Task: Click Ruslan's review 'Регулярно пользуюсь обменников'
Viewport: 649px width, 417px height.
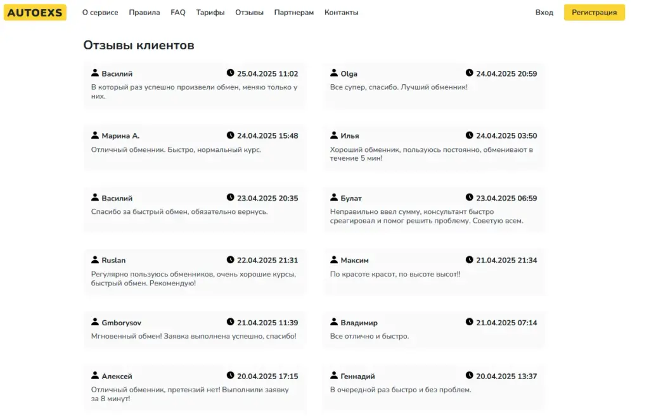Action: coord(193,278)
